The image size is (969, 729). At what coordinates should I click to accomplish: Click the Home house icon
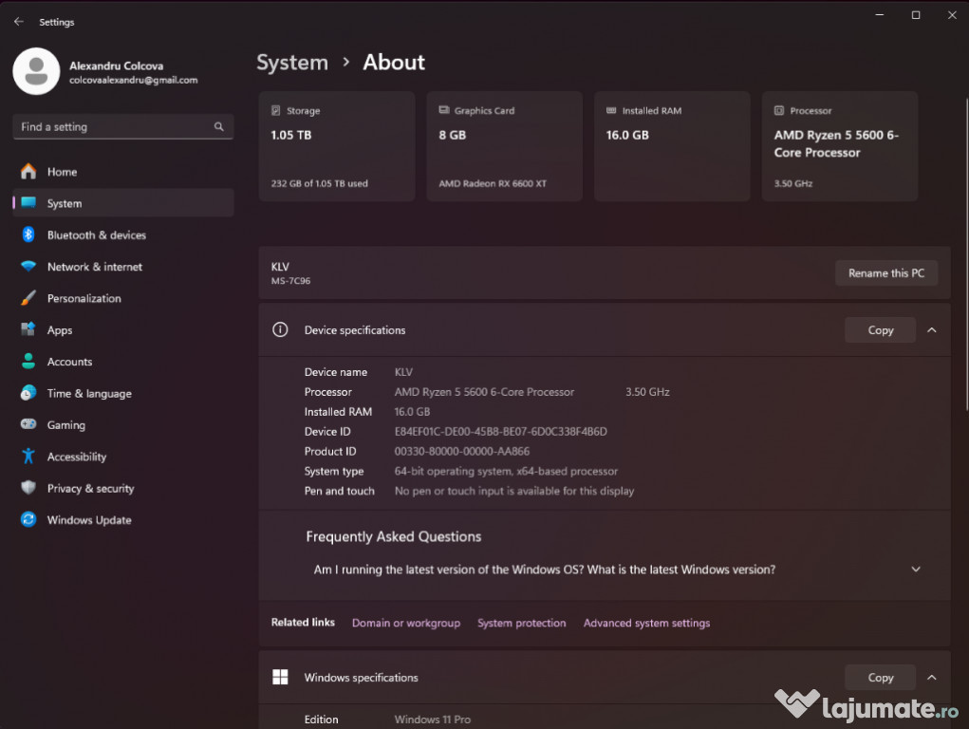[x=28, y=171]
